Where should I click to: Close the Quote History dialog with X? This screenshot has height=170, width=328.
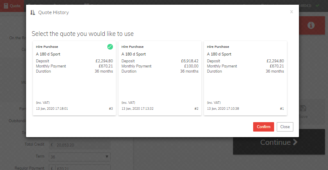291,12
